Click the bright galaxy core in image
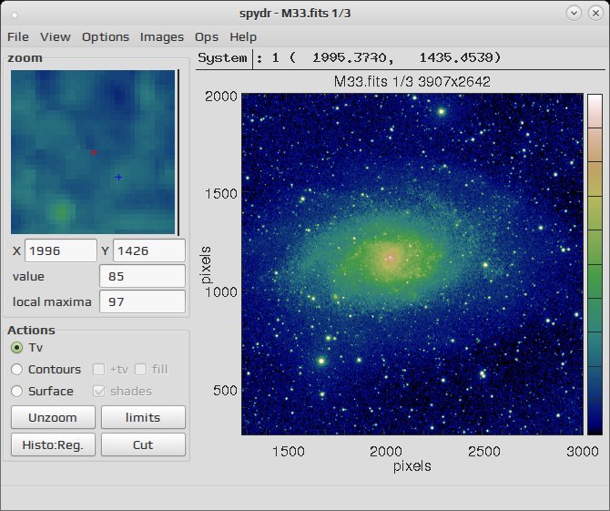The image size is (610, 511). pyautogui.click(x=391, y=258)
